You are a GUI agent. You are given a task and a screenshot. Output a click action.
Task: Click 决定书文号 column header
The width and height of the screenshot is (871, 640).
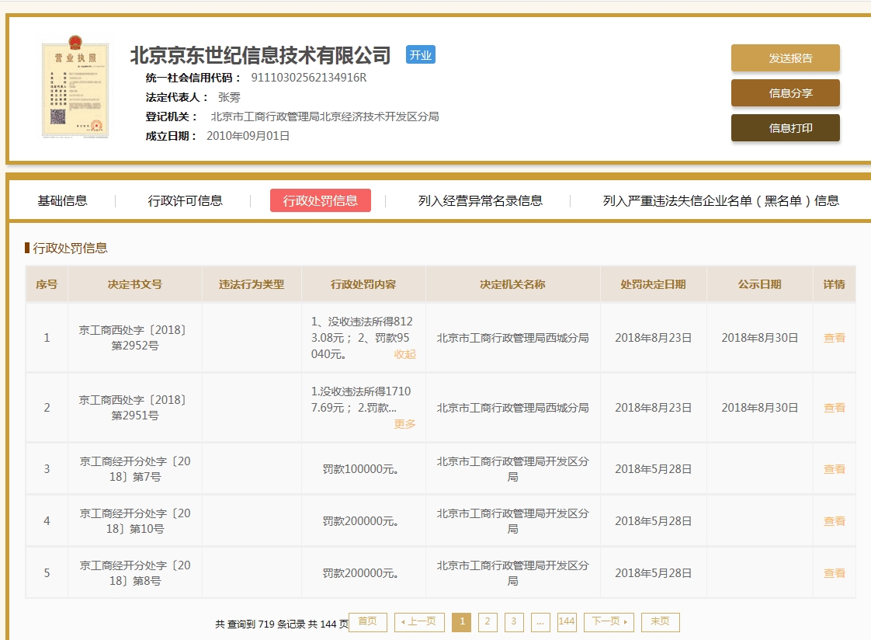pyautogui.click(x=135, y=284)
